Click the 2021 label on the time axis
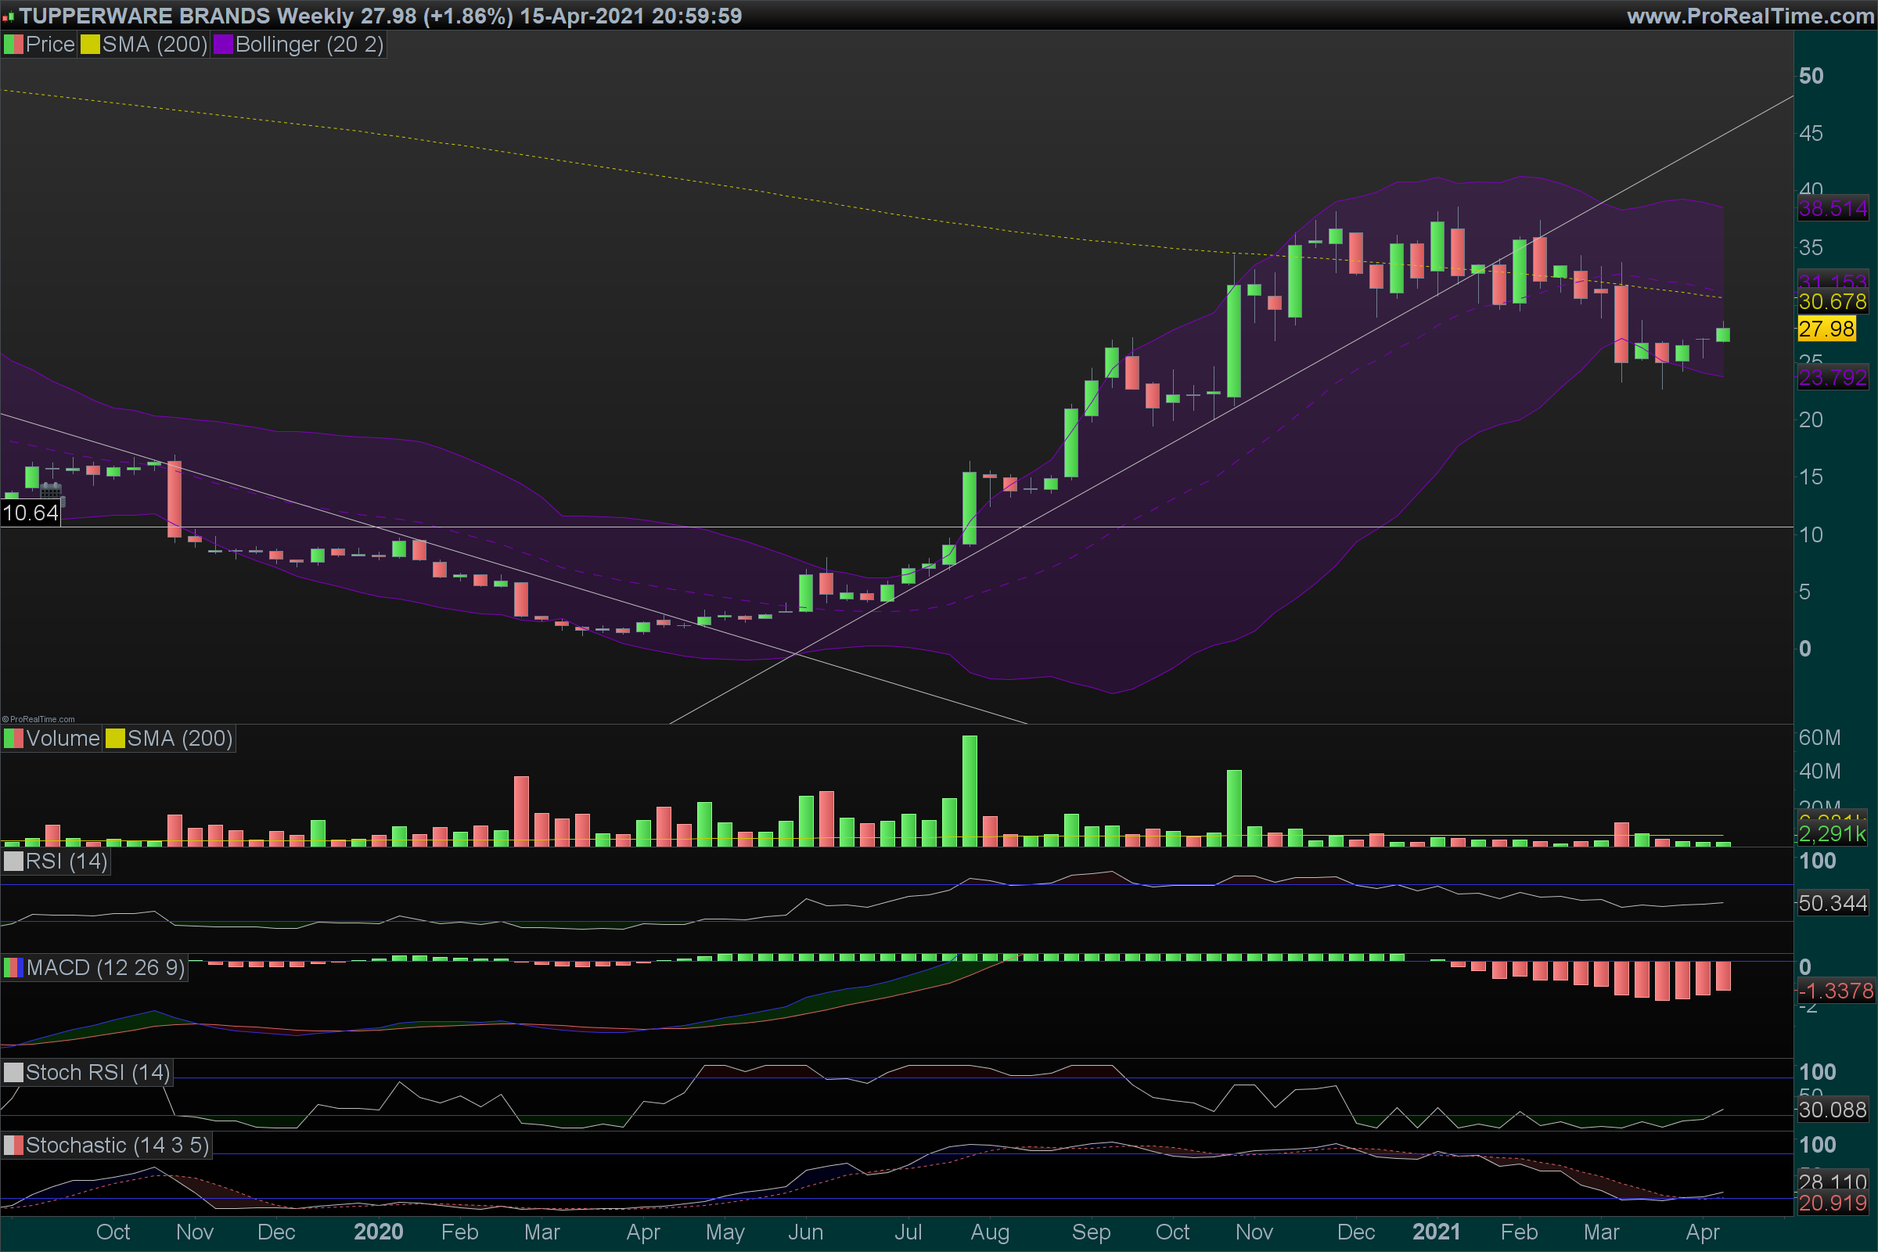The height and width of the screenshot is (1252, 1878). click(x=1436, y=1232)
